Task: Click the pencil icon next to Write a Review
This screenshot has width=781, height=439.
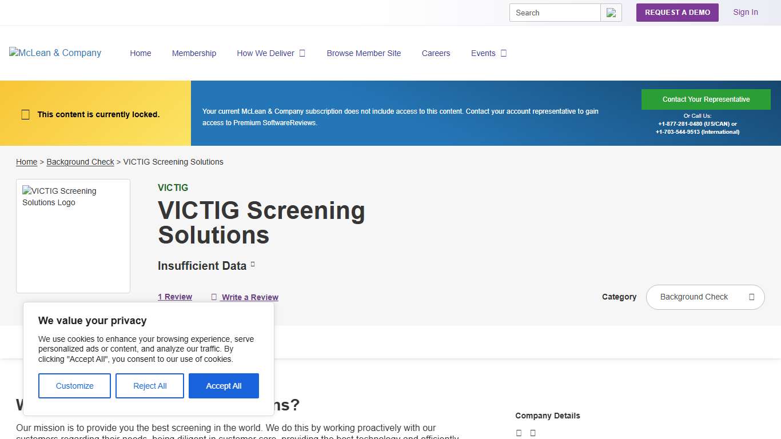Action: pos(214,297)
